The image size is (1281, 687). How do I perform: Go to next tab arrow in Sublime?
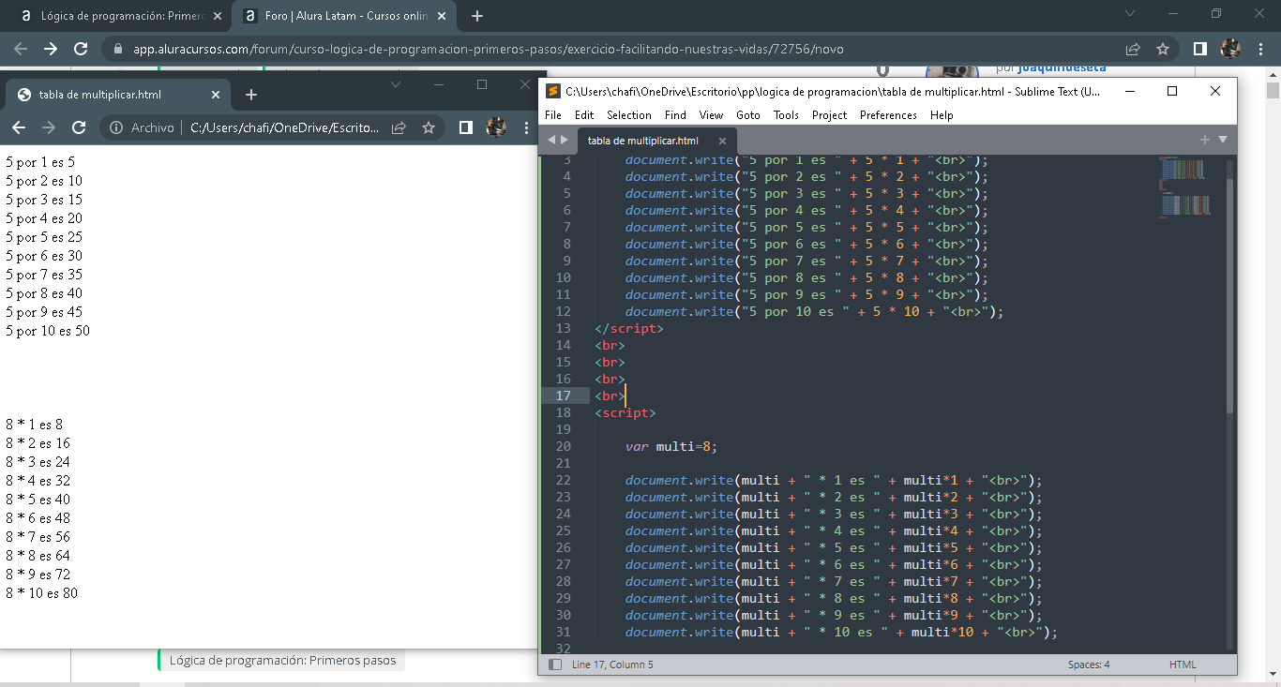coord(564,140)
